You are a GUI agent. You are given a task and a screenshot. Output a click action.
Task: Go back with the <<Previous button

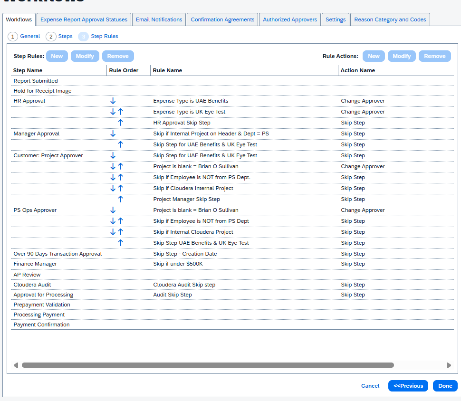408,386
